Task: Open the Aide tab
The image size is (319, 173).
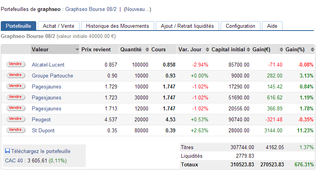Action: click(x=272, y=26)
